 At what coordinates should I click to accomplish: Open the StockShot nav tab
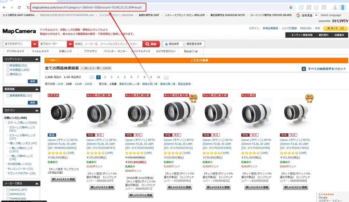click(191, 51)
